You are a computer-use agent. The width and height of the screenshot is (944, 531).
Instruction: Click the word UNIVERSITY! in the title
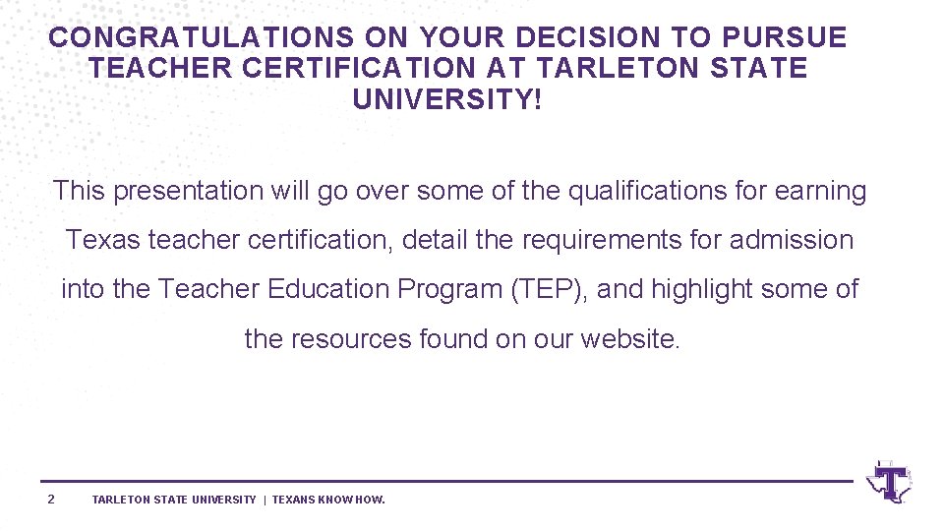click(x=446, y=99)
